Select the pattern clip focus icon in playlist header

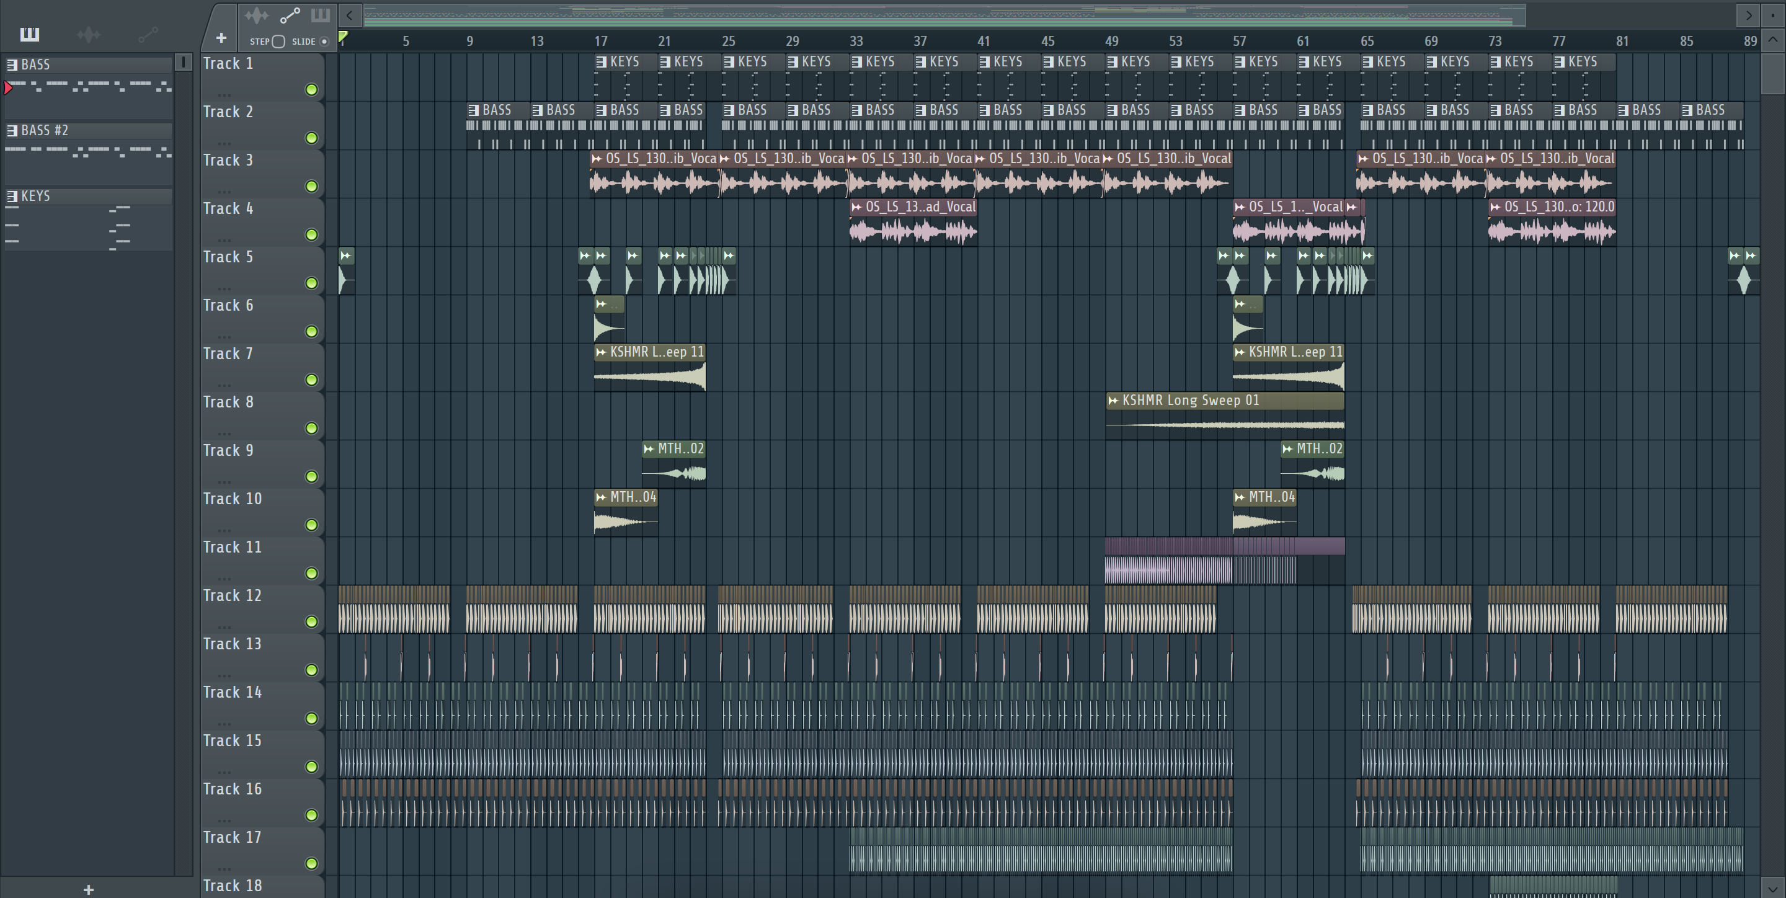pos(321,14)
